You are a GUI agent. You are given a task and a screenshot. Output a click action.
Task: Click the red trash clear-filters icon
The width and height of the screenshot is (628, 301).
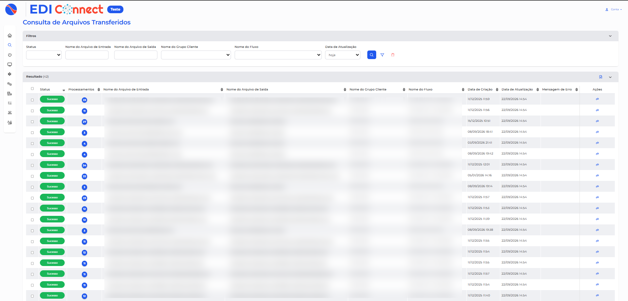[x=393, y=55]
